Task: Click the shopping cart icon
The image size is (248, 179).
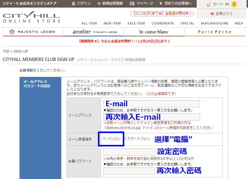Action: coord(209,4)
